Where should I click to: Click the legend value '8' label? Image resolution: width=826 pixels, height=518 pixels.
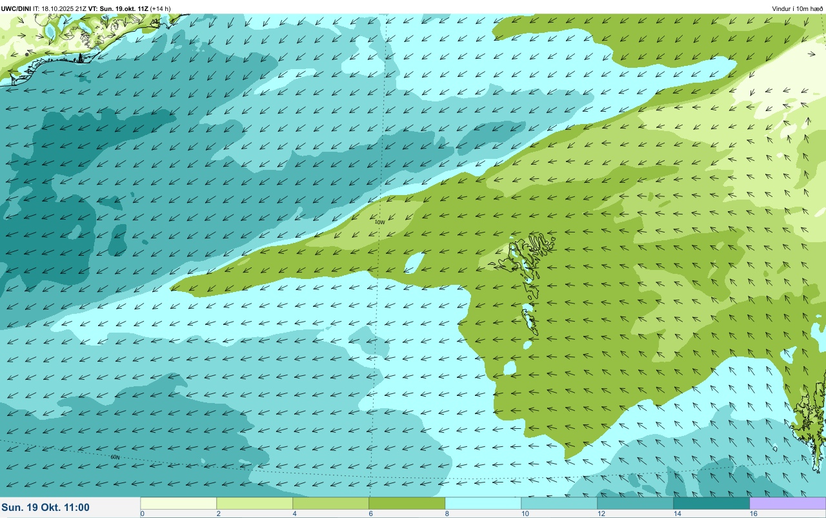447,513
